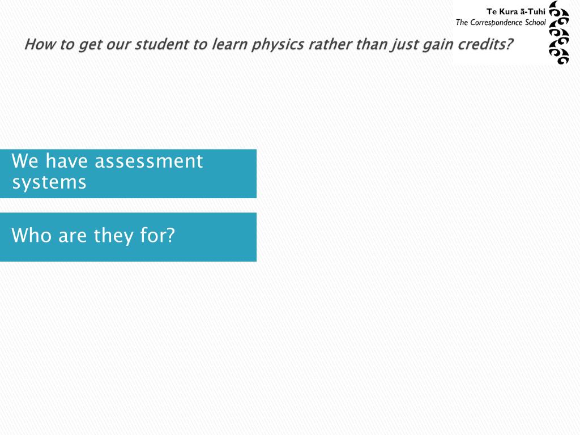
Task: Click the word "credits?" ending the title
Action: [485, 44]
